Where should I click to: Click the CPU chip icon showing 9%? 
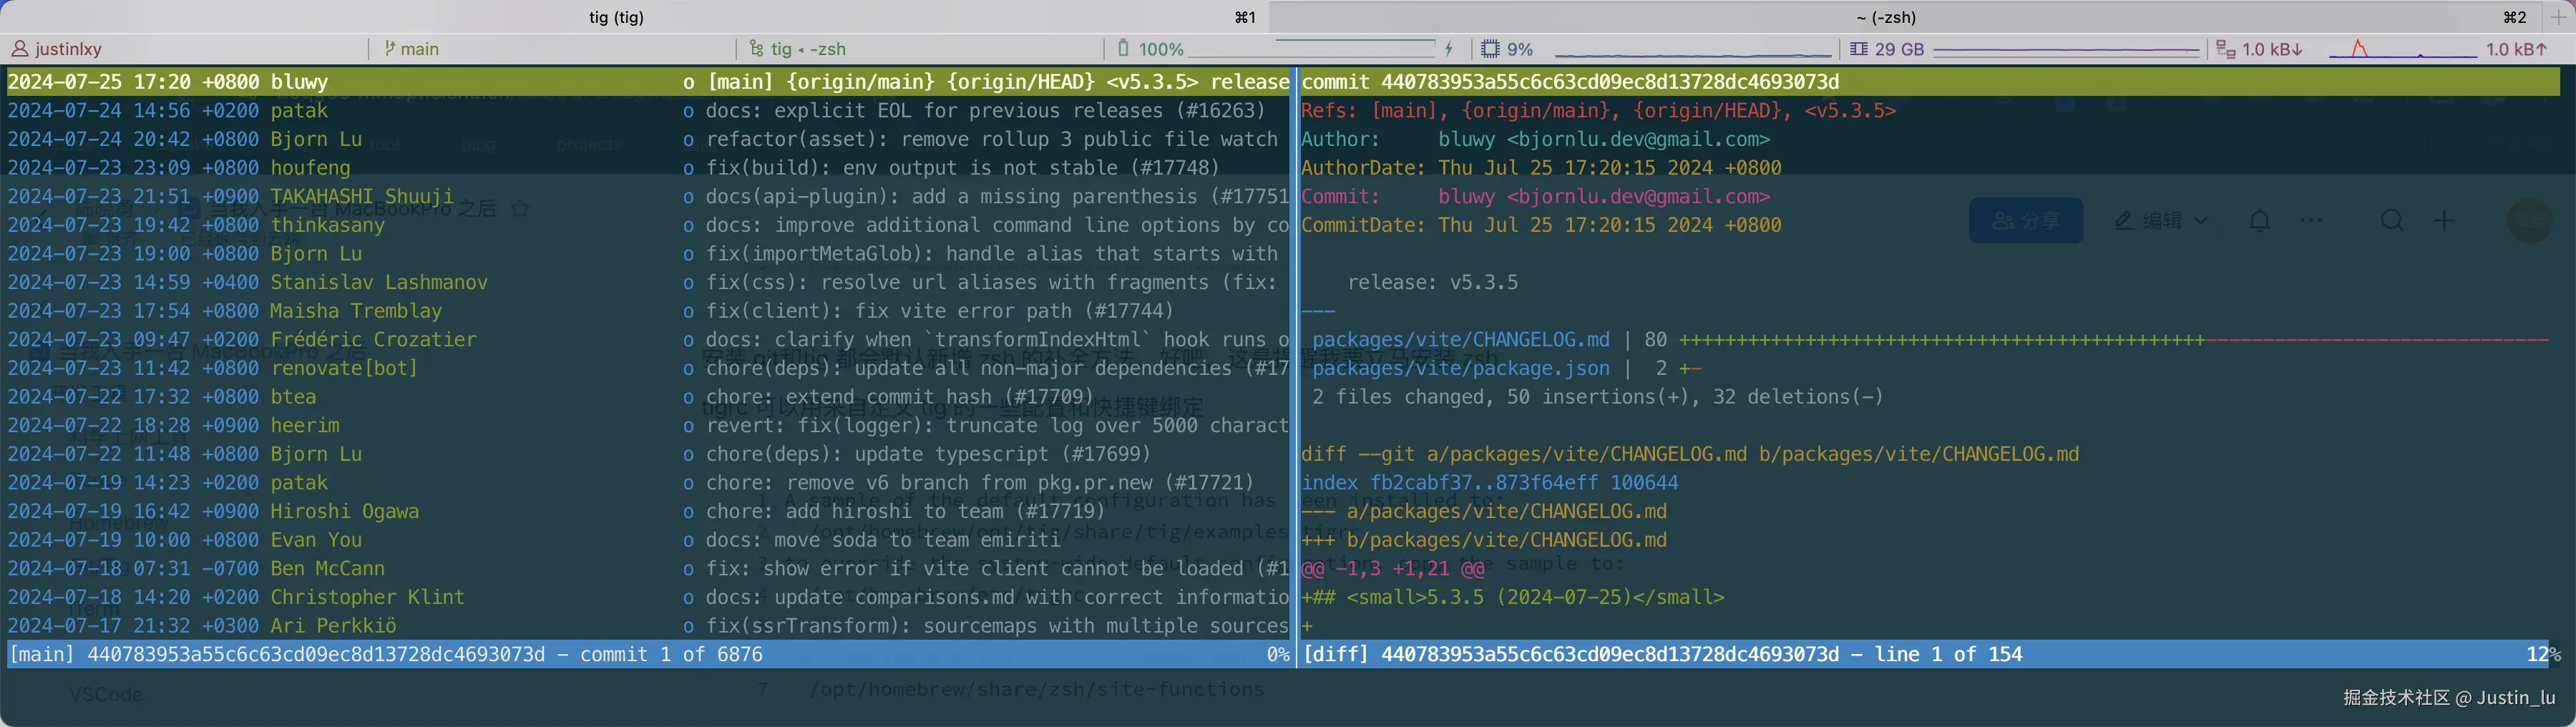click(x=1490, y=49)
